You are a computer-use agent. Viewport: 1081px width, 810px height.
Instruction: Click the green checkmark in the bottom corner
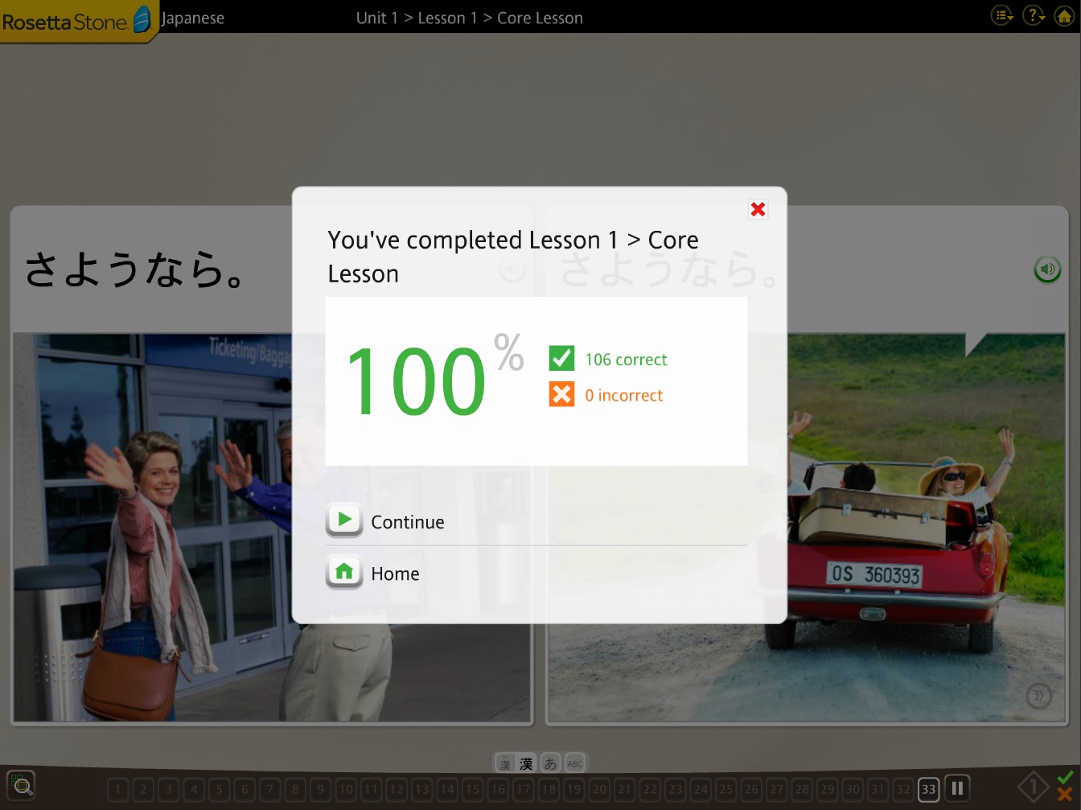point(1066,777)
